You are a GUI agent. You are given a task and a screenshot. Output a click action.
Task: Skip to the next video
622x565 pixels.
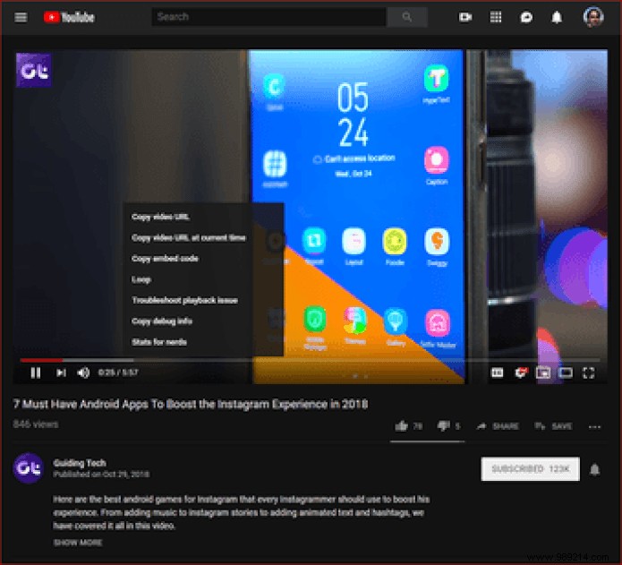[61, 373]
